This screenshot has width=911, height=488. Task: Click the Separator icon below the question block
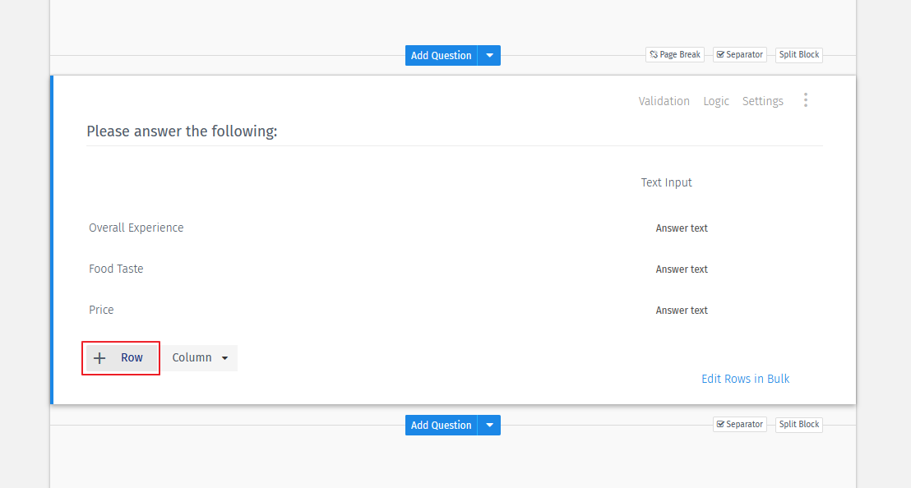pyautogui.click(x=719, y=424)
